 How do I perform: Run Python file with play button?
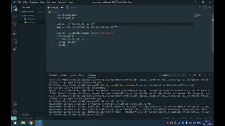199,7
